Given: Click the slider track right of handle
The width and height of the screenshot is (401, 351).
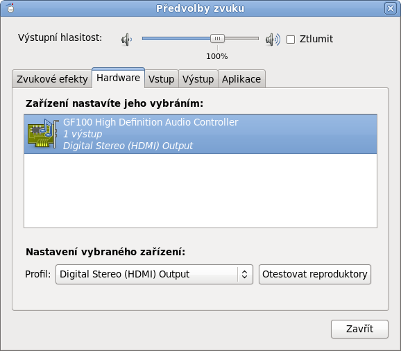Looking at the screenshot, I should [241, 39].
